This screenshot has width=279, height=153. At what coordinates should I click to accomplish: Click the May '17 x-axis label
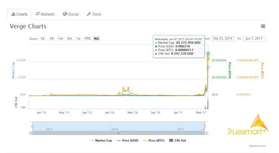tap(201, 112)
